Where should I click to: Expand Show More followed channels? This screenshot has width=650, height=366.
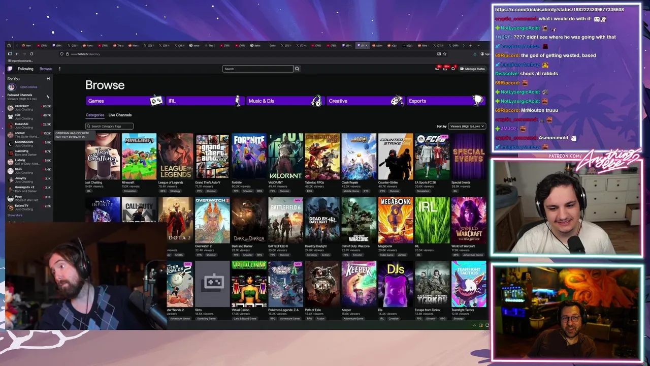(x=15, y=216)
